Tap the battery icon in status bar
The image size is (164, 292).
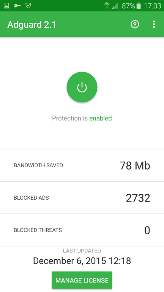coord(139,6)
